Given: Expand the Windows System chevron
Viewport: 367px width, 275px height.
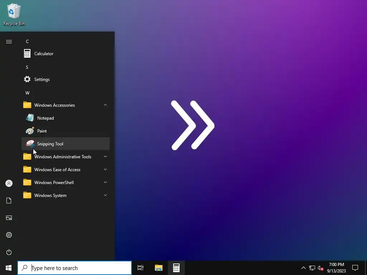Looking at the screenshot, I should pyautogui.click(x=105, y=195).
